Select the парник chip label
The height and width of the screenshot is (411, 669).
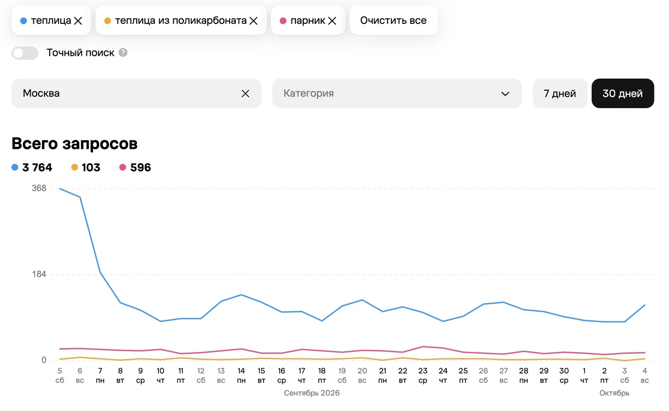(308, 21)
